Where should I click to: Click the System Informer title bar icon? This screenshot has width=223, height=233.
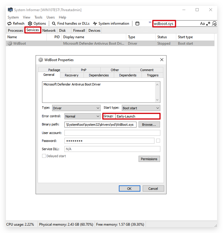[x=10, y=10]
